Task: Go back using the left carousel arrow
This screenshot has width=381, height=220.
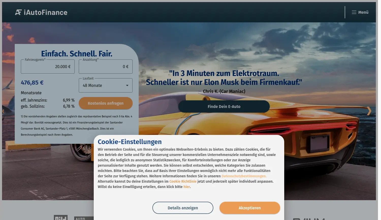Action: click(x=4, y=111)
